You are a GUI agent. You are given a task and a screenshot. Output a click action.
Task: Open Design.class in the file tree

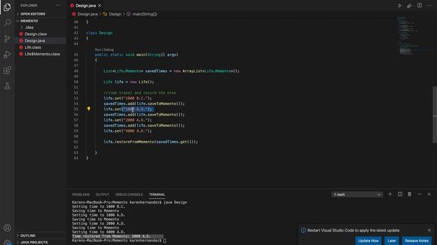point(36,34)
